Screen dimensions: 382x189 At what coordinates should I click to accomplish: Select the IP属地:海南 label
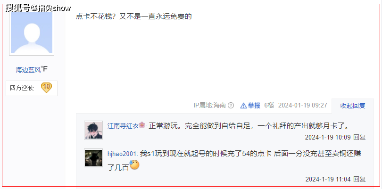pos(210,106)
